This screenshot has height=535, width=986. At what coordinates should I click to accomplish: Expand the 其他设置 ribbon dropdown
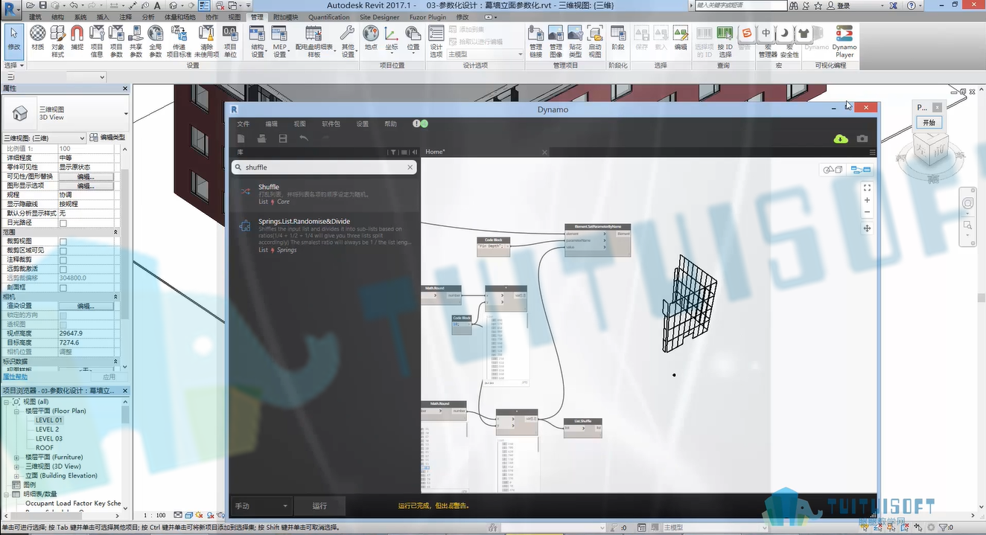[x=348, y=51]
